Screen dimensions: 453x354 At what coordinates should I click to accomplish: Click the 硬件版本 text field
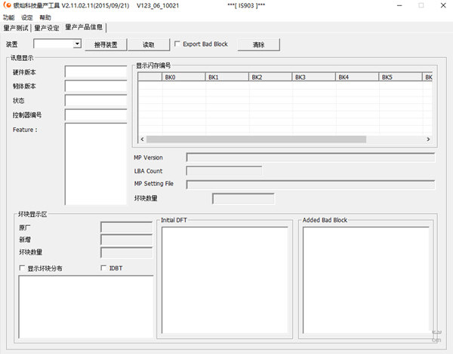tap(96, 72)
